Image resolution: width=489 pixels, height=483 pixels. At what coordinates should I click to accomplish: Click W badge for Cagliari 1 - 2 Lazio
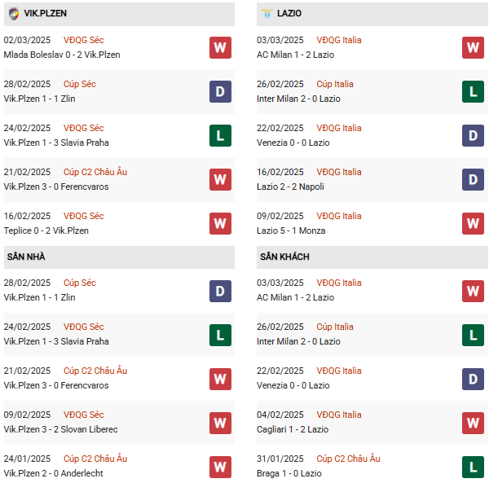(x=473, y=422)
